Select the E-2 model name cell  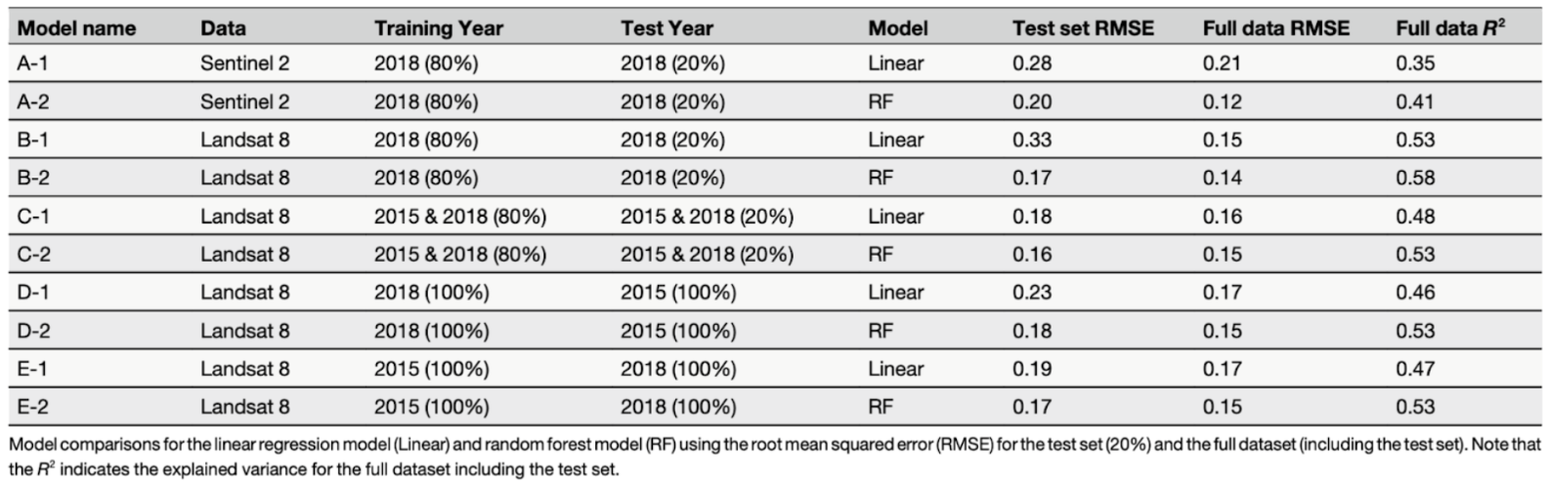(x=33, y=406)
